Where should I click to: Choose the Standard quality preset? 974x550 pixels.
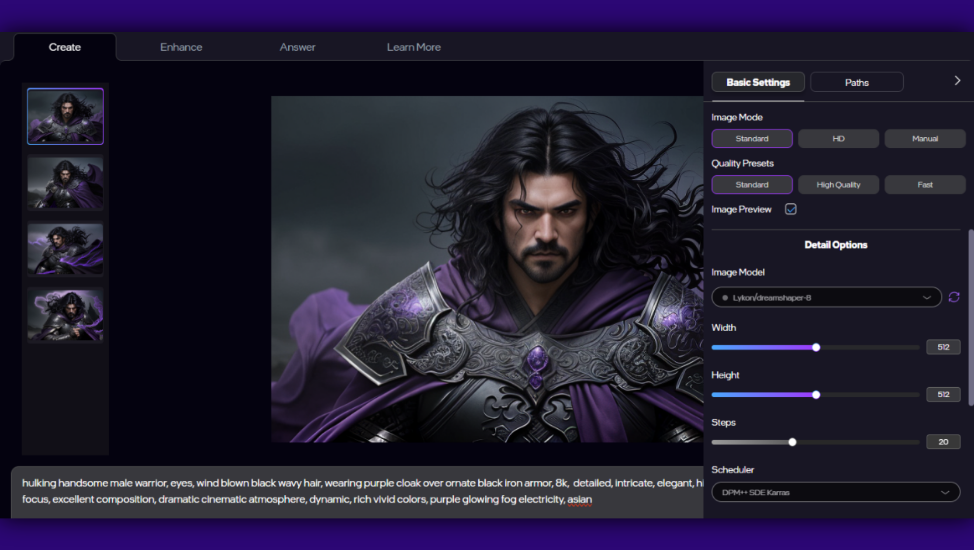752,185
